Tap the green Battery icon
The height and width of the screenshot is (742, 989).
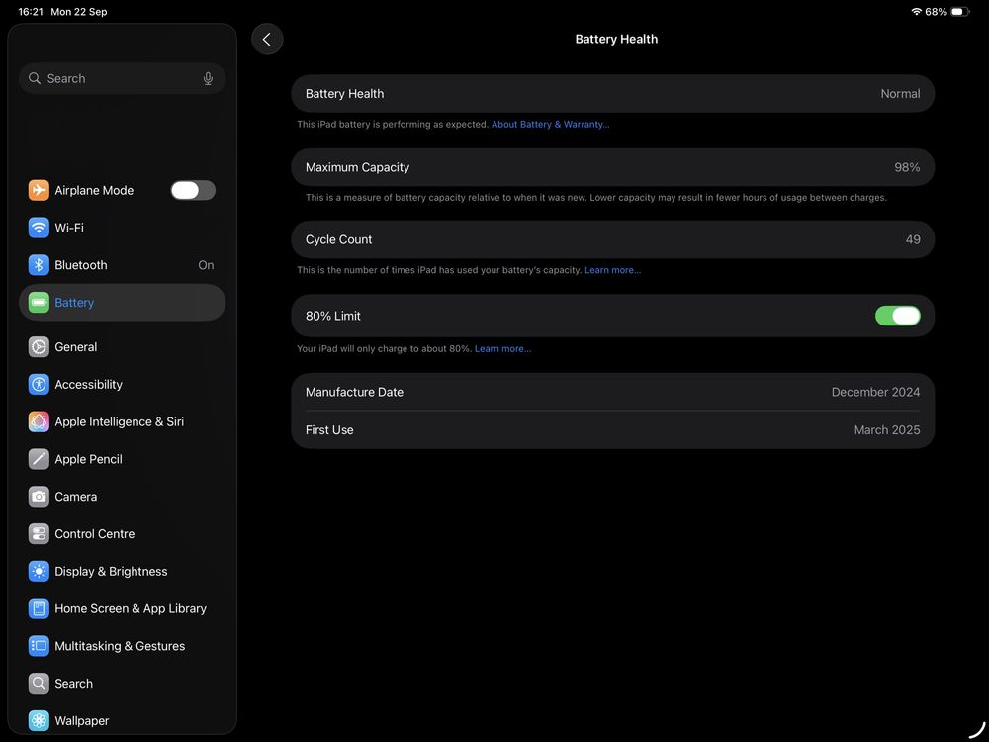[39, 302]
